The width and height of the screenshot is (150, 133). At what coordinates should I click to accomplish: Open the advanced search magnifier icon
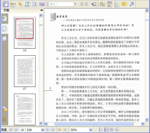click(94, 4)
